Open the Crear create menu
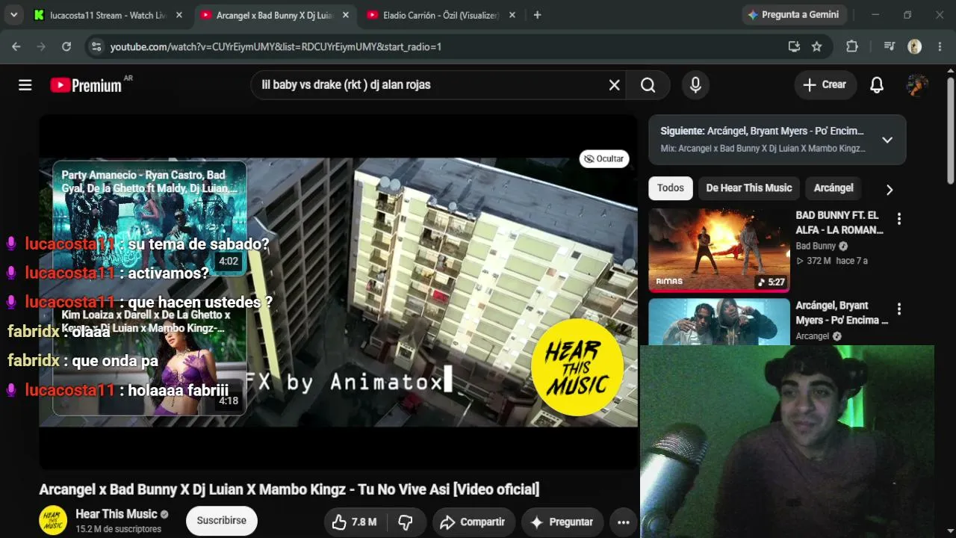 coord(825,85)
